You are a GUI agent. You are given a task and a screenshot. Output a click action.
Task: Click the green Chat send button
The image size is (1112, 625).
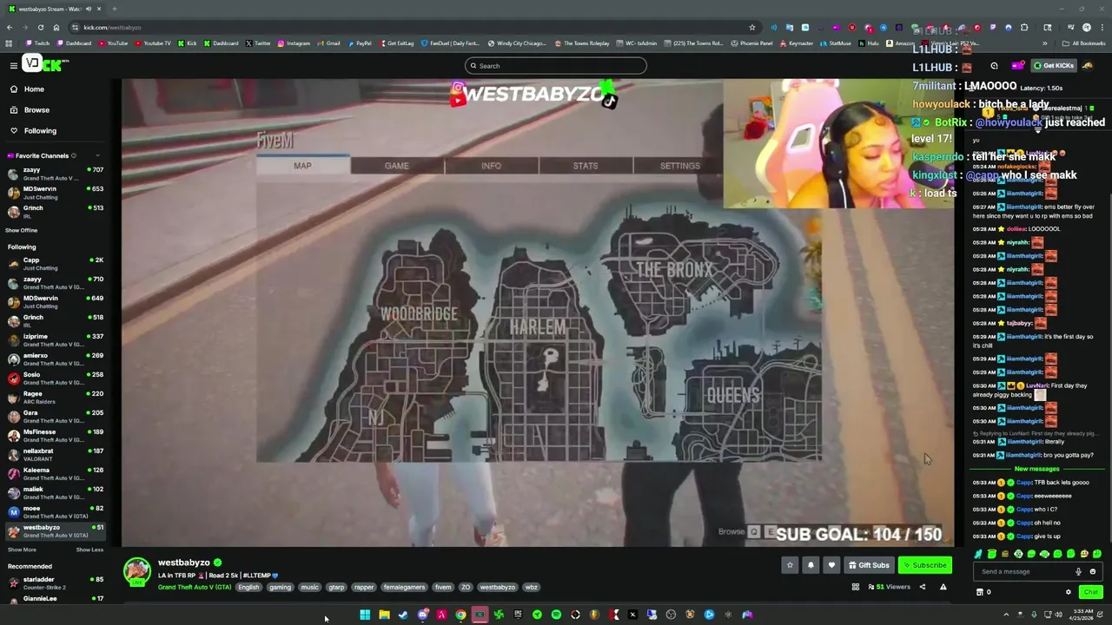point(1090,592)
